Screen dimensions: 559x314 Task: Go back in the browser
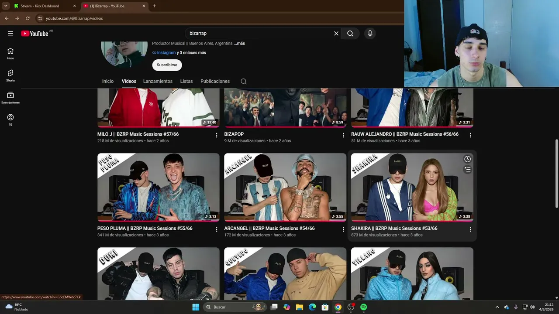[7, 18]
